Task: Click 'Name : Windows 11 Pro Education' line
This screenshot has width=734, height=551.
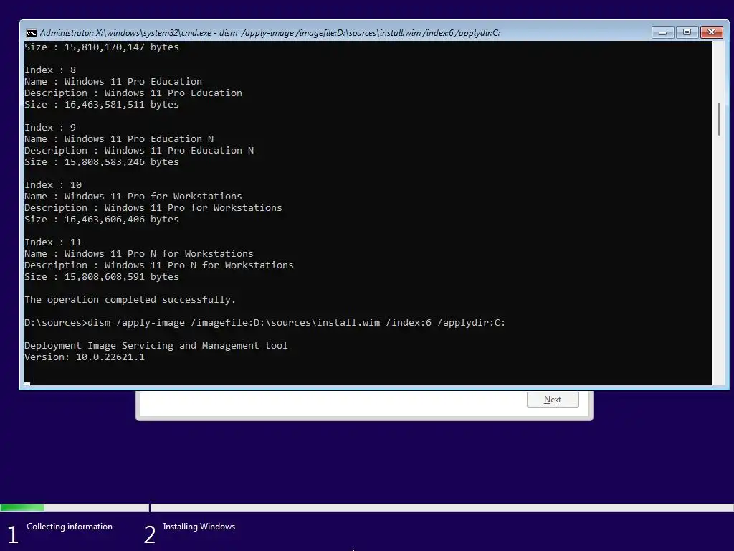Action: 113,82
